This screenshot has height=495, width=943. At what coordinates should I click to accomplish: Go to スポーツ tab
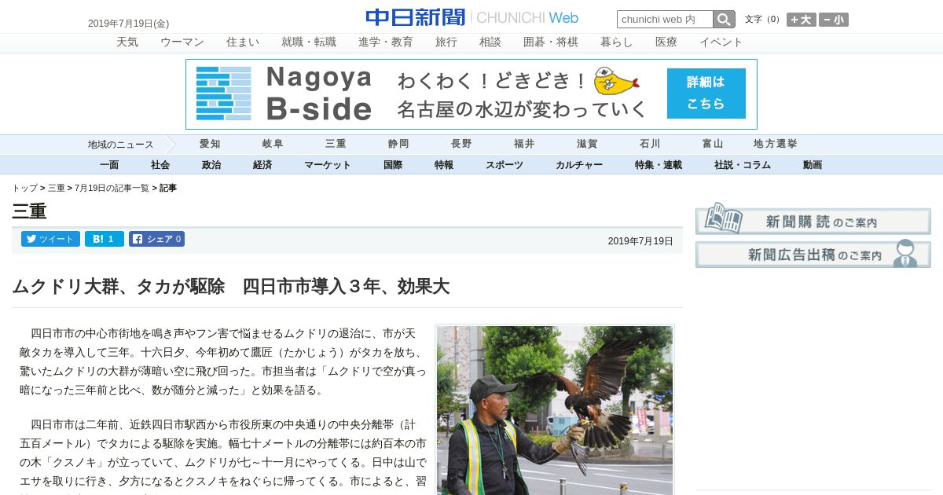point(505,165)
